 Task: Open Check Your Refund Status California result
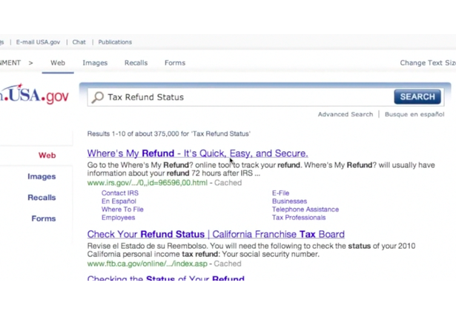point(216,234)
